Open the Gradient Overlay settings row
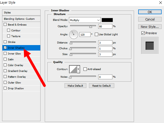 click(x=21, y=71)
